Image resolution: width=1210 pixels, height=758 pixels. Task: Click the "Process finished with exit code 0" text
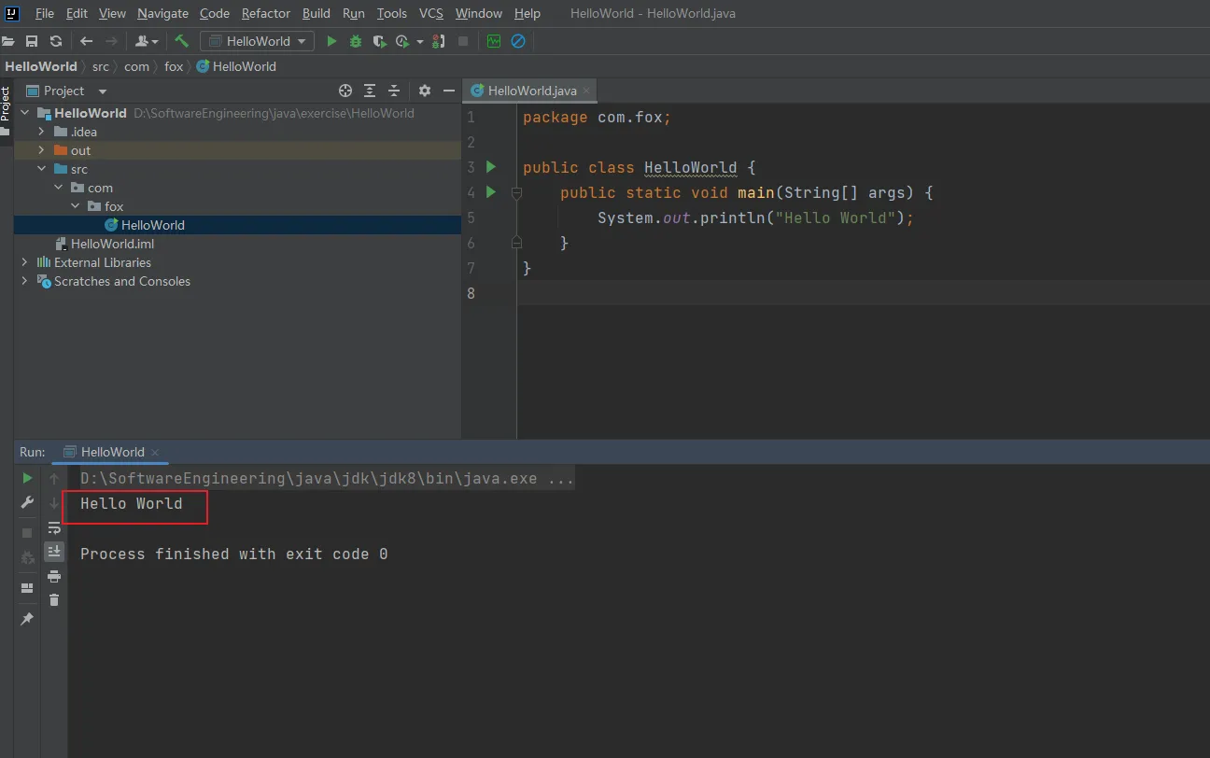coord(233,554)
